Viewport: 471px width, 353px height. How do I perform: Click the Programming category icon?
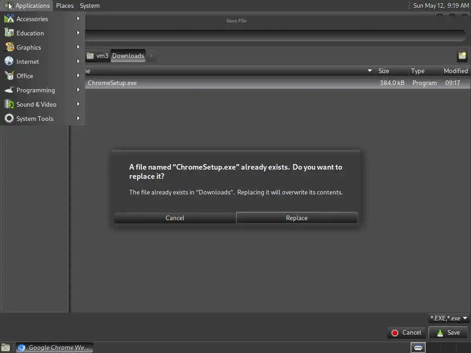pyautogui.click(x=9, y=90)
